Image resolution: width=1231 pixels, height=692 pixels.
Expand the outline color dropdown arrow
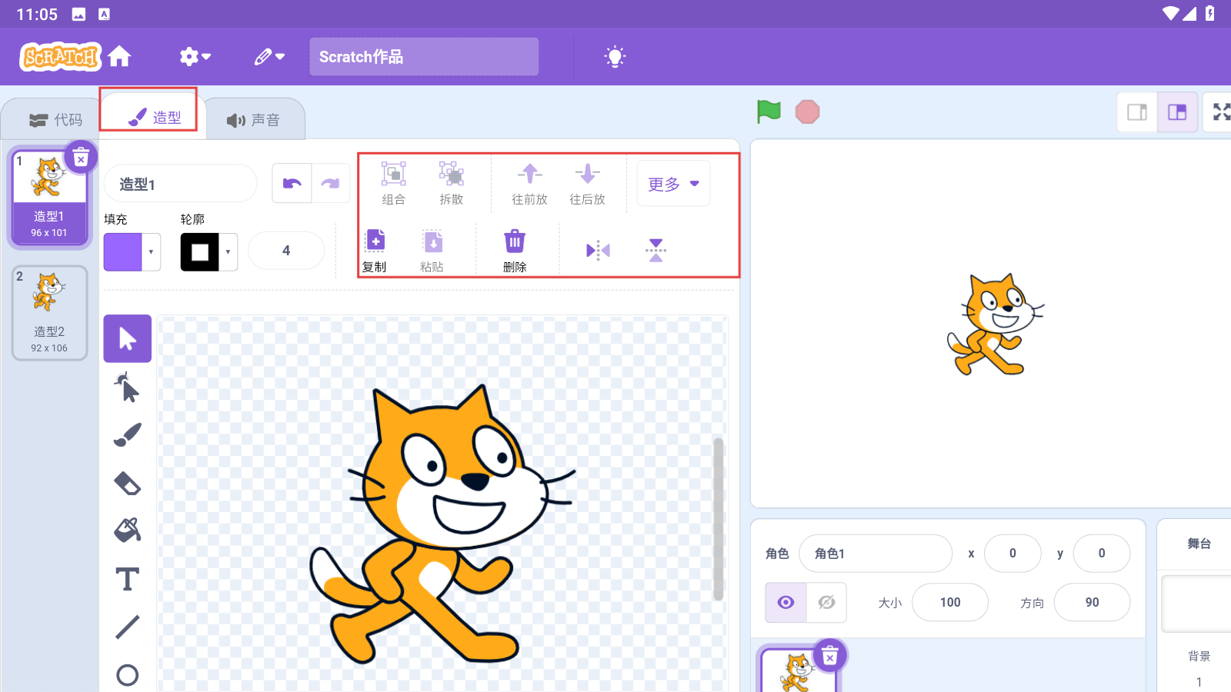click(x=228, y=252)
